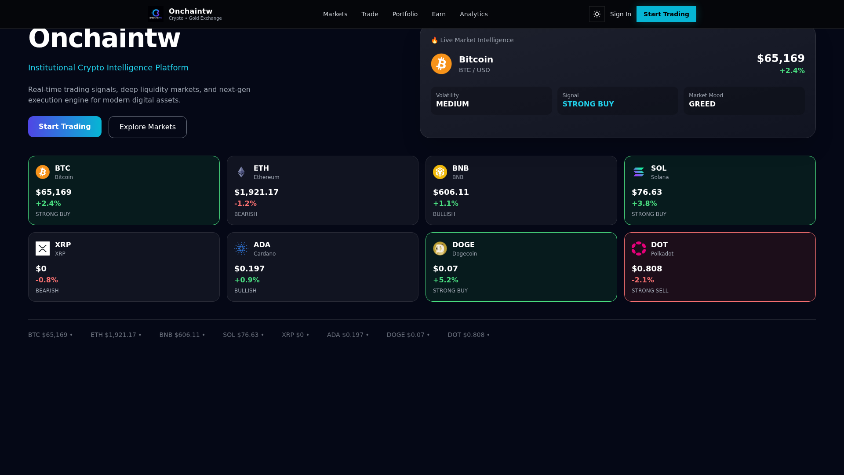
Task: Click the Onchaintw logo icon in header
Action: pos(156,14)
